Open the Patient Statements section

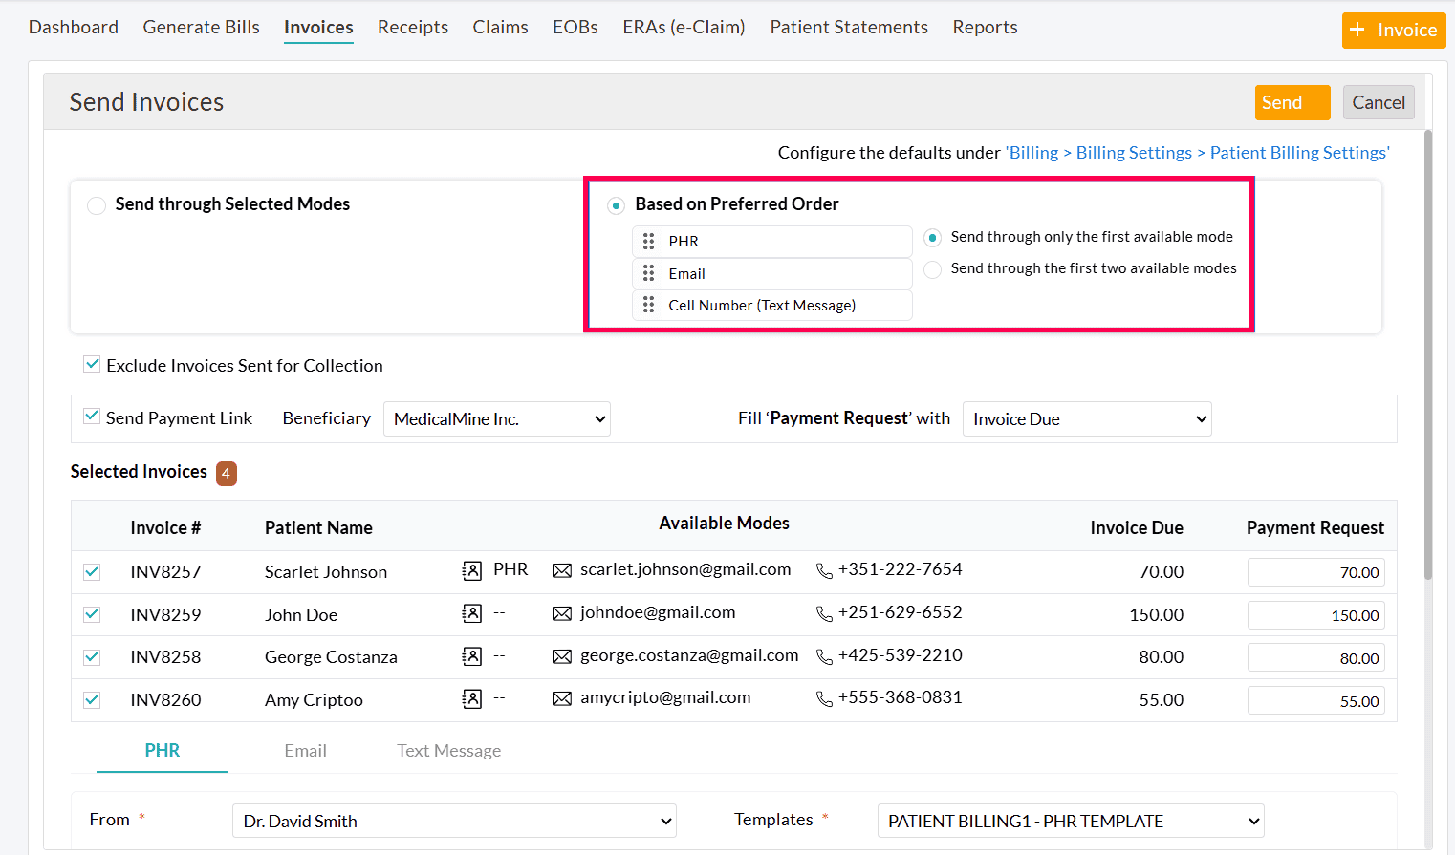(848, 27)
